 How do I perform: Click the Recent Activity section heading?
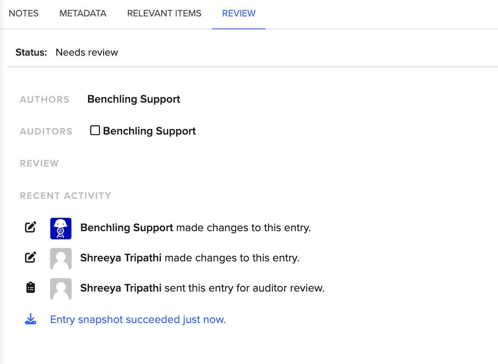pos(66,196)
